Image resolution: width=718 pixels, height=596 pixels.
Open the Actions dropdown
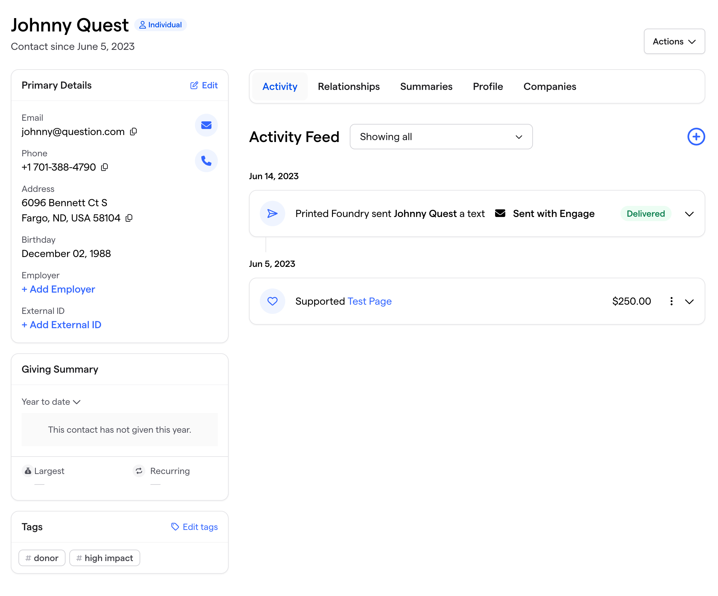click(x=674, y=42)
